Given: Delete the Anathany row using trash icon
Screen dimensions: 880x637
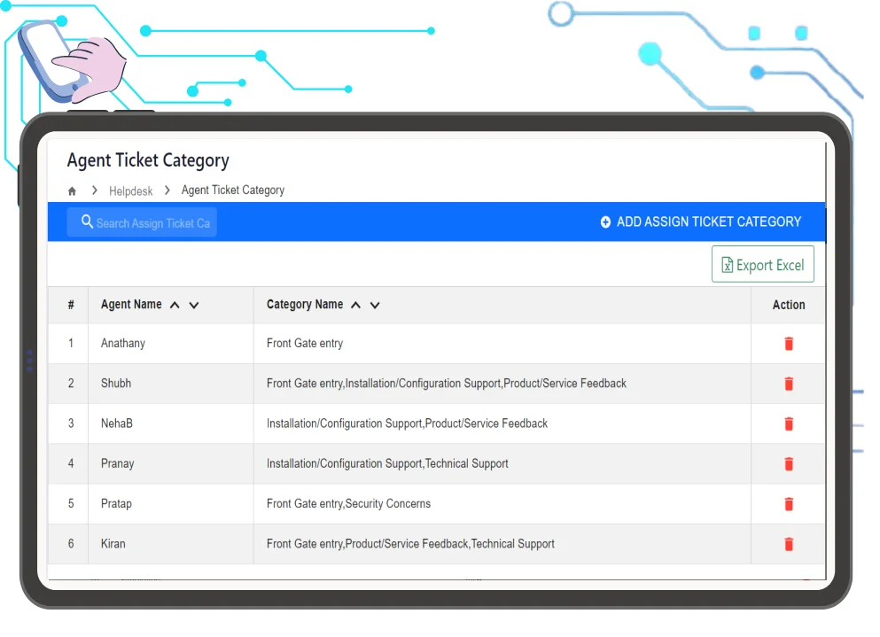Looking at the screenshot, I should [x=788, y=344].
